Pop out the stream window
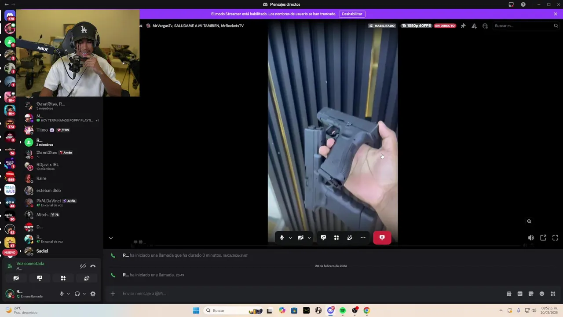The width and height of the screenshot is (563, 317). tap(543, 238)
